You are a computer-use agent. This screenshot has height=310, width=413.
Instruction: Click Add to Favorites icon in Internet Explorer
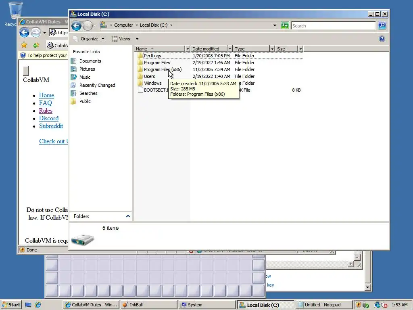36,45
